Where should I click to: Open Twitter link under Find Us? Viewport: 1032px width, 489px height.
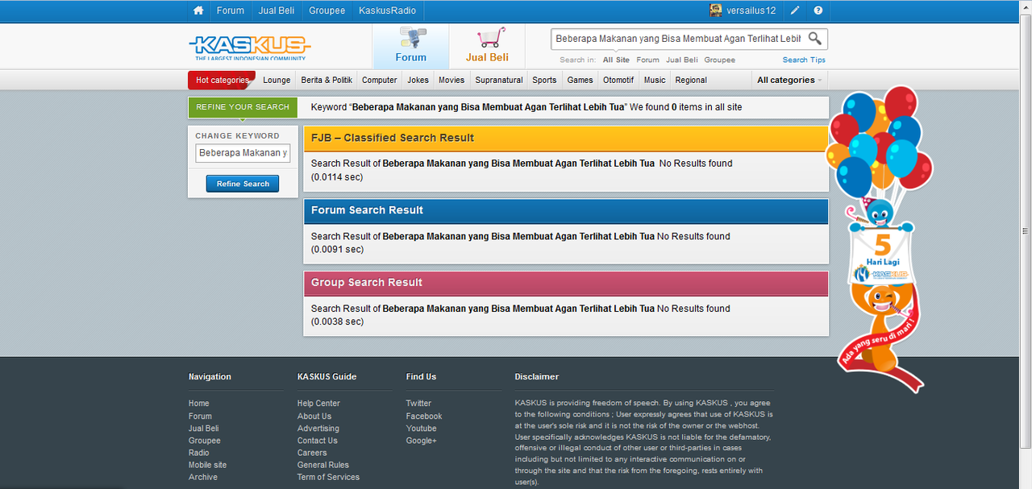click(418, 404)
